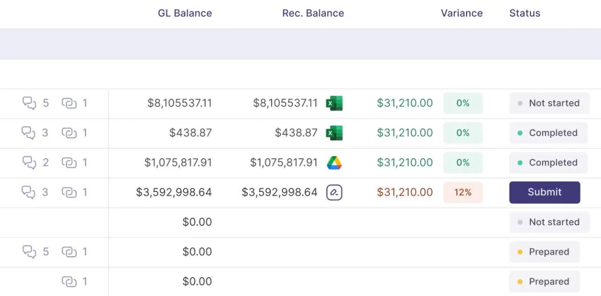This screenshot has width=601, height=296.
Task: Click the comment bubble showing 3 on $438.87 row
Action: [x=29, y=133]
